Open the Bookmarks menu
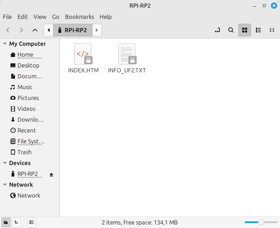The width and height of the screenshot is (280, 228). tap(79, 17)
